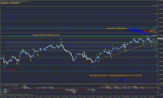
Task: Click the highlighted current price tag on the scale
Action: pyautogui.click(x=160, y=38)
